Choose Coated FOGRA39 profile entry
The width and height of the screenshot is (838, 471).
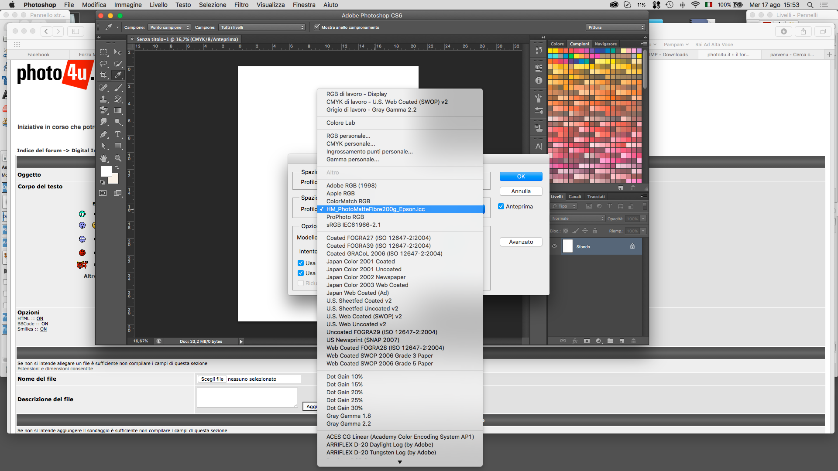400,246
